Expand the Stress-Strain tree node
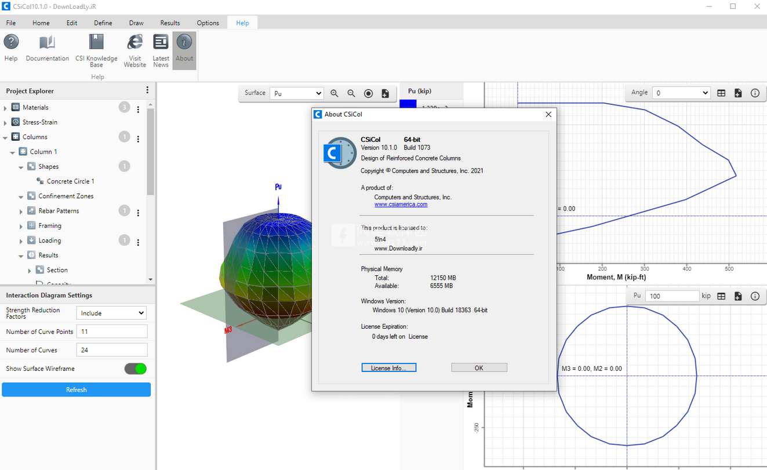This screenshot has height=470, width=767. [x=6, y=122]
